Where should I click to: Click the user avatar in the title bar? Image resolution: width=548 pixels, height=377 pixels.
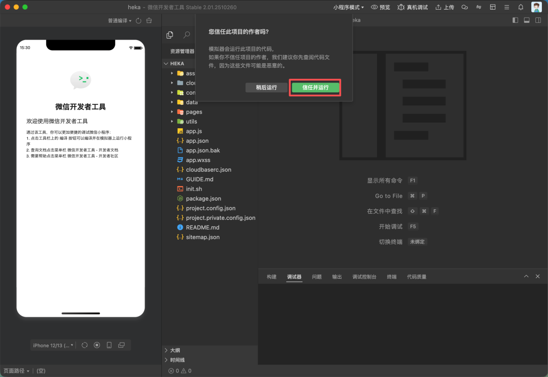pyautogui.click(x=536, y=7)
